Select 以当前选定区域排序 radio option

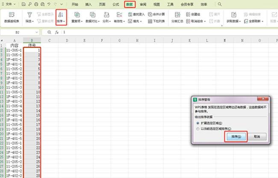coord(197,128)
